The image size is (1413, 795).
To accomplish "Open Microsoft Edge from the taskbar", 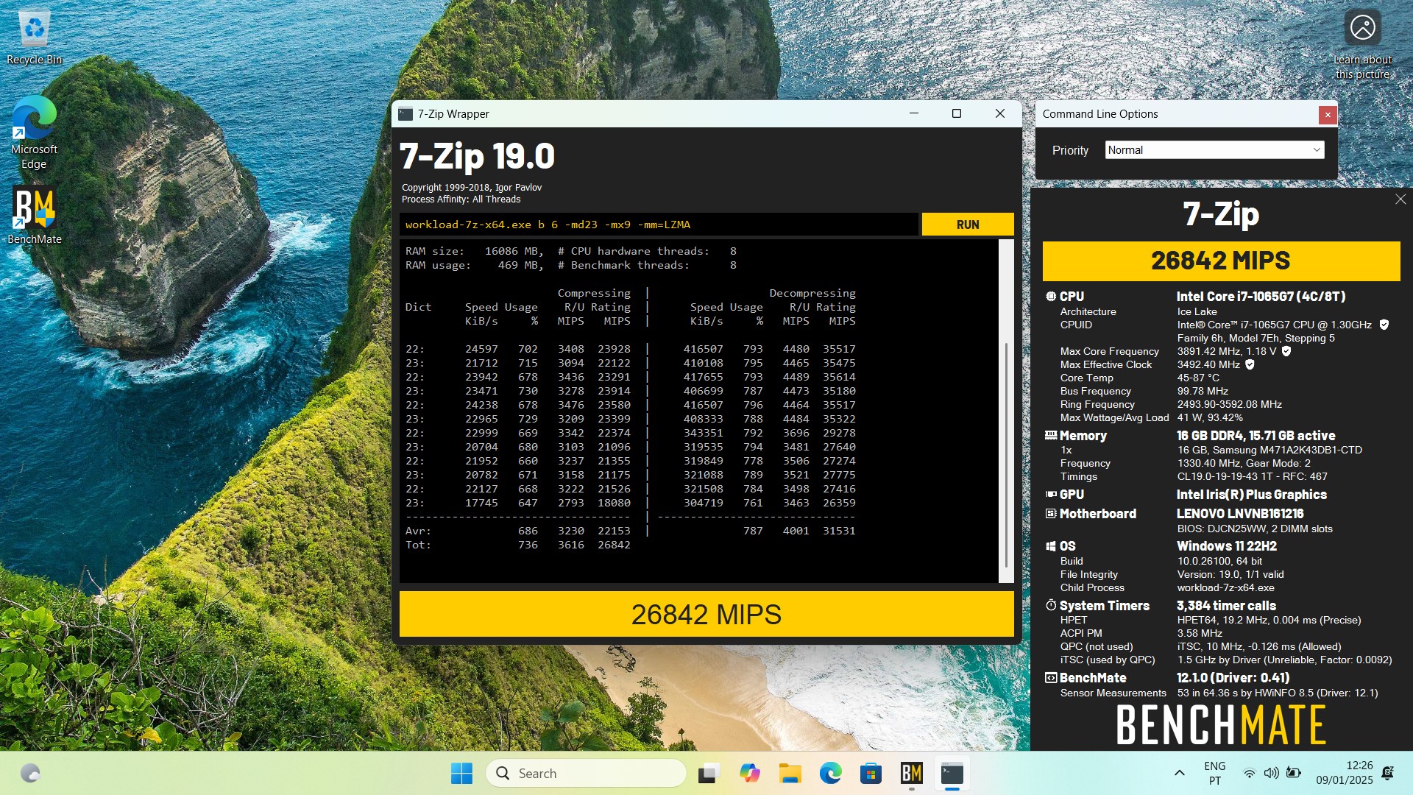I will click(831, 773).
